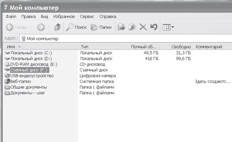Click the Здесь создаютс... comment text
Screen dimensions: 232x142
tap(212, 81)
